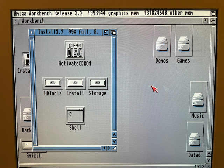Open the ActivateCDROM disc icon

(75, 50)
